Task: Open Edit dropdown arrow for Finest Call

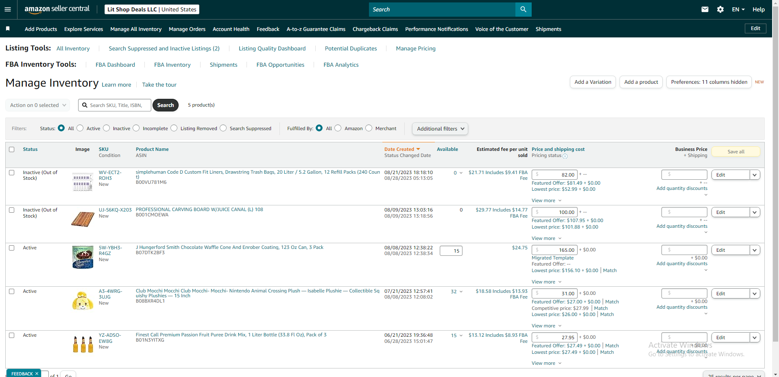Action: click(x=755, y=338)
